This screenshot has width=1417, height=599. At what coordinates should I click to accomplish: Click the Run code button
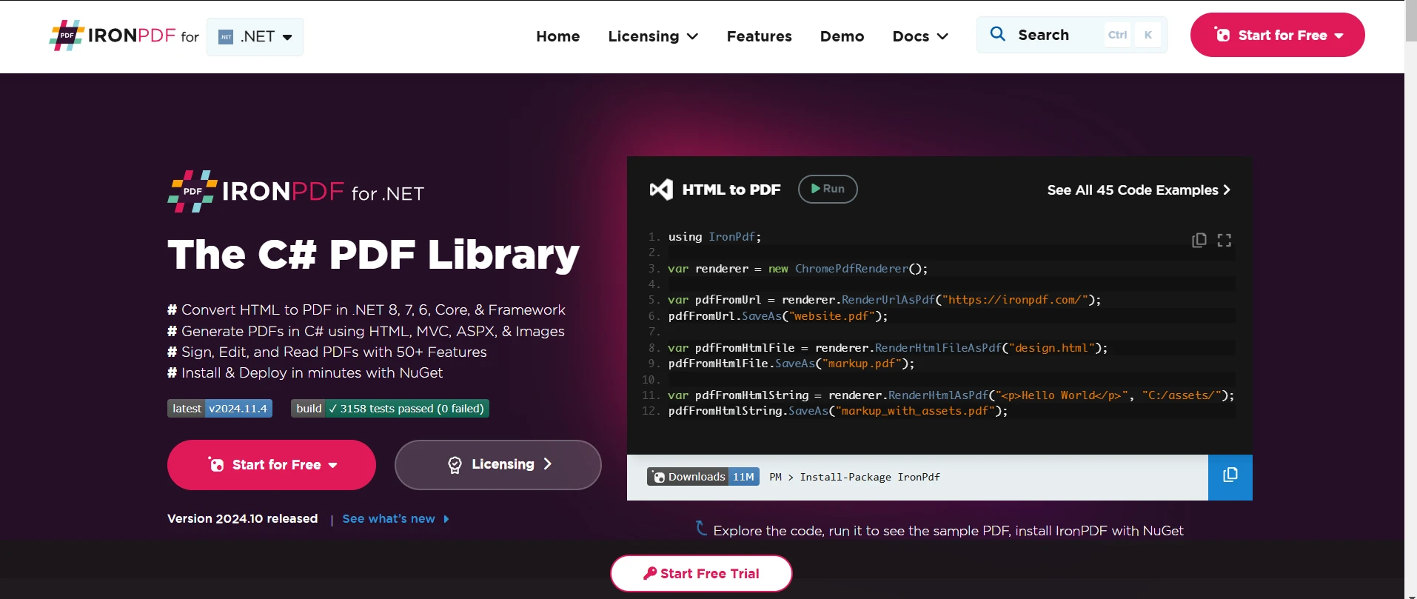click(x=828, y=189)
